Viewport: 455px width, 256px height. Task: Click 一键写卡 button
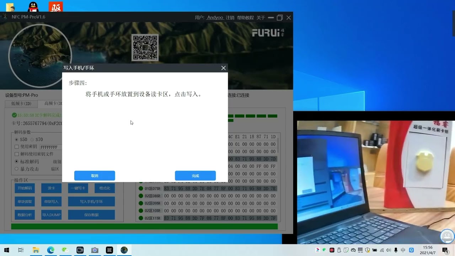point(78,188)
